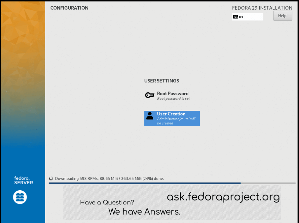Click the FEDORA 29 INSTALLATION title
299x223 pixels.
pos(262,8)
